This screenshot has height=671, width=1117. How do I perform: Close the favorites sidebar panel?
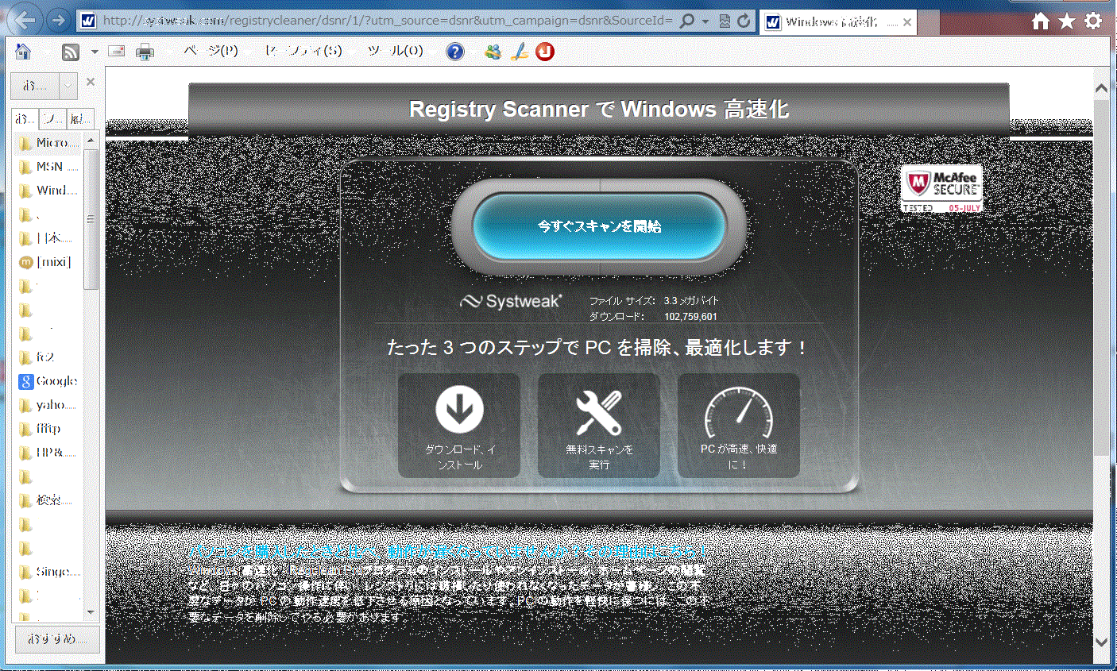[91, 82]
